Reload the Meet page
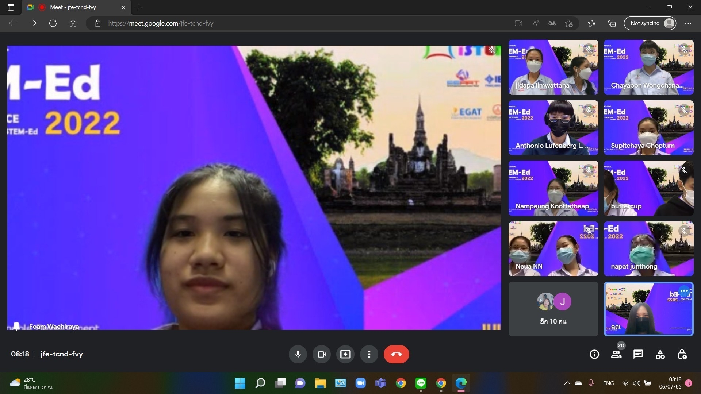 [53, 23]
